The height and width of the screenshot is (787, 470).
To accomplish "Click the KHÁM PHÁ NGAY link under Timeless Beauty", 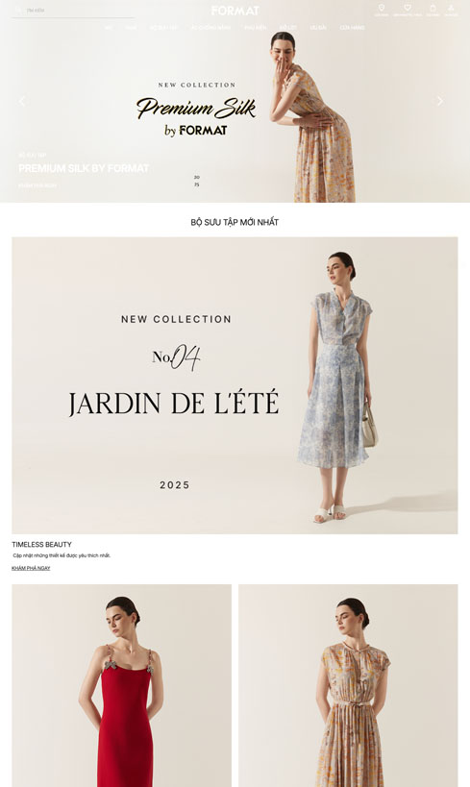I will coord(31,568).
